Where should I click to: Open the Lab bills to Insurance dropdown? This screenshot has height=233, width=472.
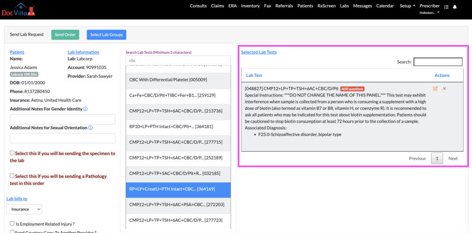[x=24, y=209]
